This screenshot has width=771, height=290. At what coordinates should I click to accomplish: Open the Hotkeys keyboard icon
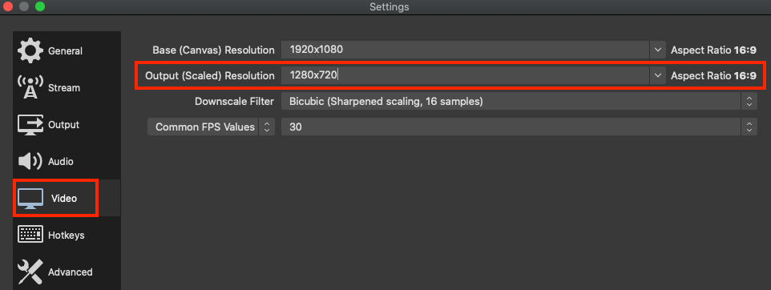pos(30,235)
